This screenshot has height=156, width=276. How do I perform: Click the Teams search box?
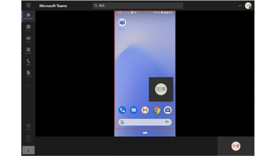pos(138,6)
